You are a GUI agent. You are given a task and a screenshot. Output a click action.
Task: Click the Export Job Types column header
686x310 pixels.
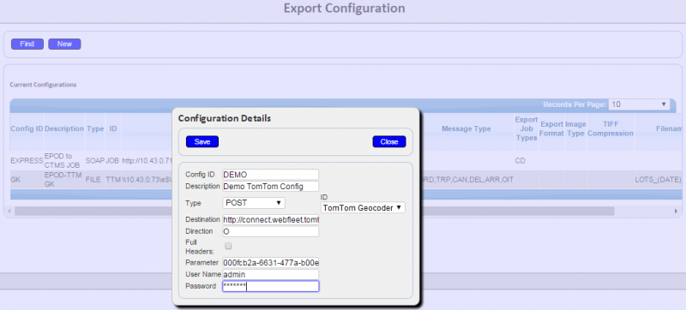click(526, 128)
